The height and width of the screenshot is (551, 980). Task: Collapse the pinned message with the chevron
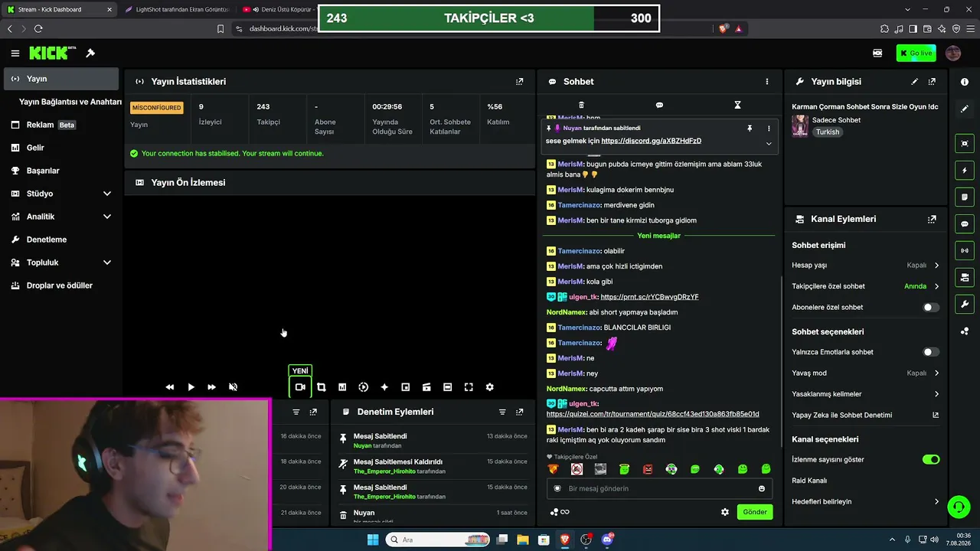click(769, 144)
